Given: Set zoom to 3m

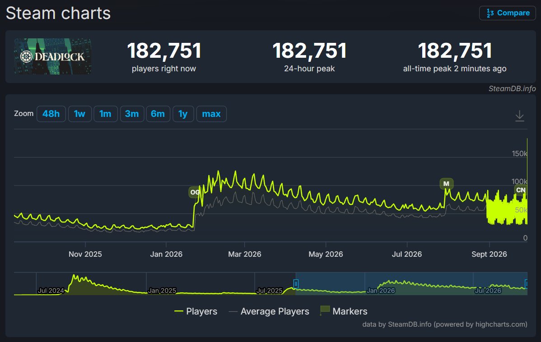Looking at the screenshot, I should click(x=132, y=114).
